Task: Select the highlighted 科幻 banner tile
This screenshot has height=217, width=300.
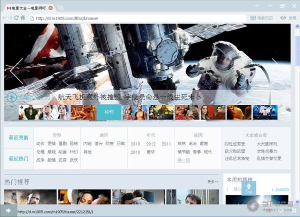Action: (109, 112)
